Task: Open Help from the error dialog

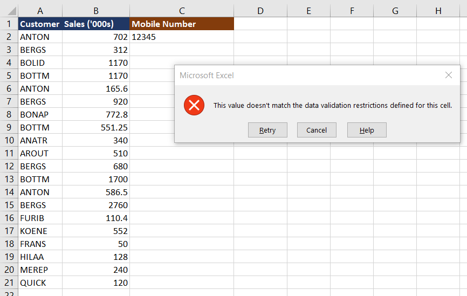Action: 367,130
